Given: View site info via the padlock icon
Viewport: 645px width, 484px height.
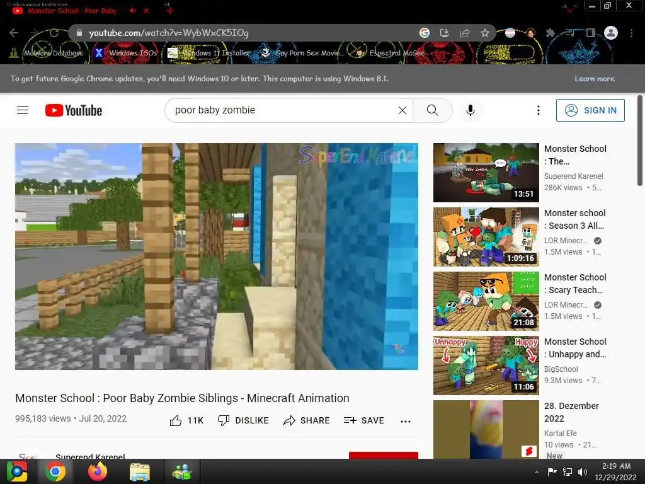Looking at the screenshot, I should [79, 33].
